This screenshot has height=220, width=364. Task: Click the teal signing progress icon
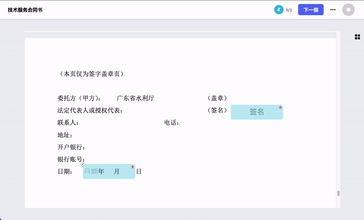coord(278,10)
